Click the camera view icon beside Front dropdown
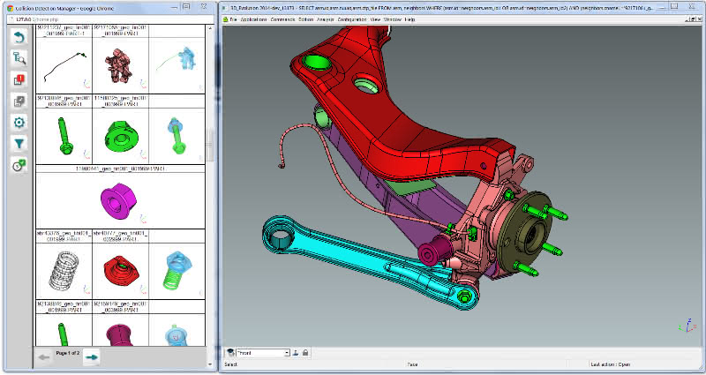Viewport: 706px width, 375px height. [x=230, y=353]
